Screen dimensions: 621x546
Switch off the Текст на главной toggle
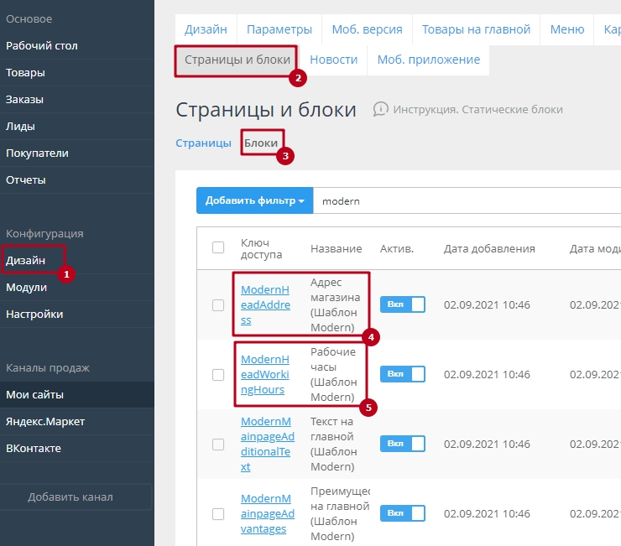click(x=402, y=444)
